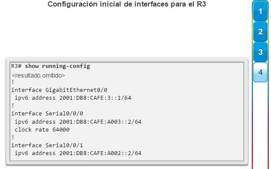Click the highlighted step 4 tab

[260, 72]
